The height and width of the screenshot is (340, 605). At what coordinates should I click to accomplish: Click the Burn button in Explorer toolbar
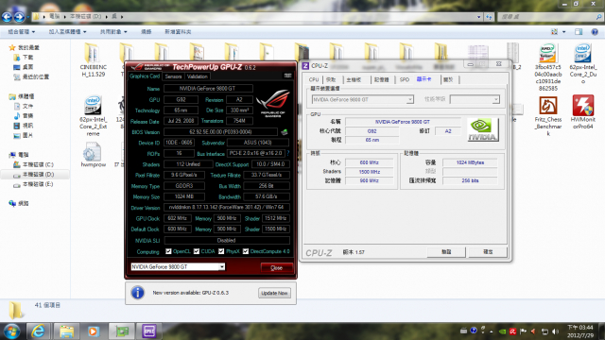pyautogui.click(x=147, y=31)
